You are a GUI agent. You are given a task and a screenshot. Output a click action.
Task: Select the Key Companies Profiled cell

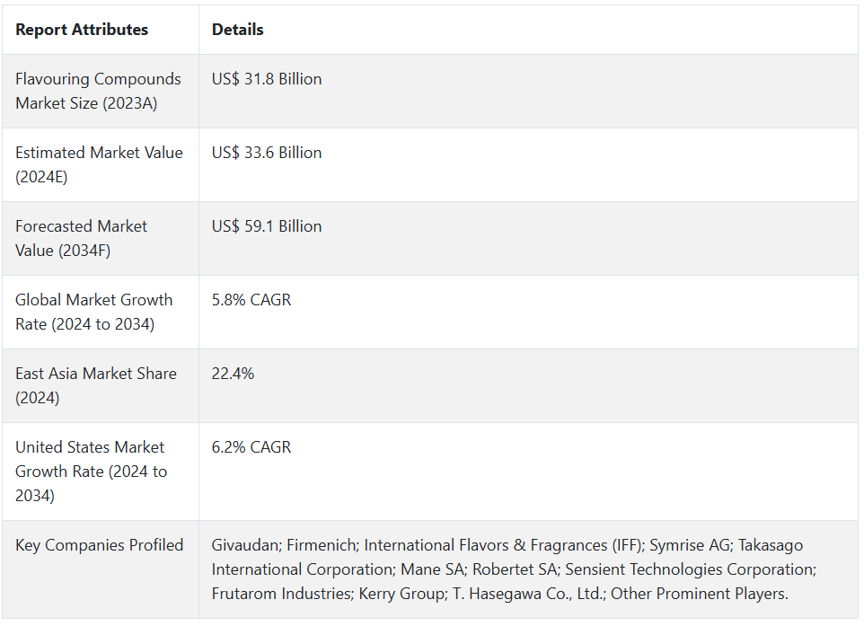click(99, 545)
